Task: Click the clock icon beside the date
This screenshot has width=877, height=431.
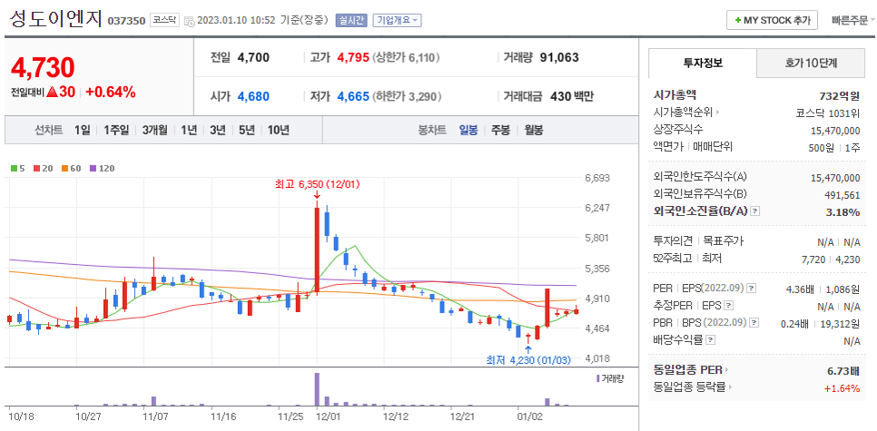Action: (x=189, y=21)
